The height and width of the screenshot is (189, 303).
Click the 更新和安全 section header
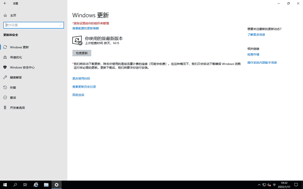point(11,35)
